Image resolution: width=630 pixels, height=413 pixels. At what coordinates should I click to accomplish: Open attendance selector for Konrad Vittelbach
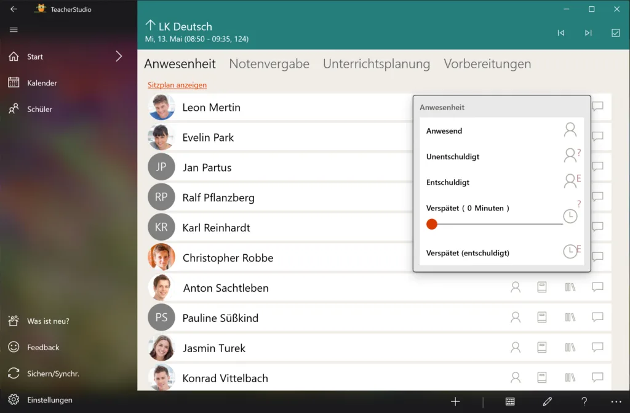[x=516, y=377]
